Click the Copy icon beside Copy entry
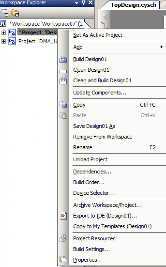This screenshot has height=267, width=166. pyautogui.click(x=63, y=105)
